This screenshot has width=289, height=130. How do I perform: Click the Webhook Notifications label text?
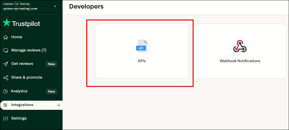(240, 61)
